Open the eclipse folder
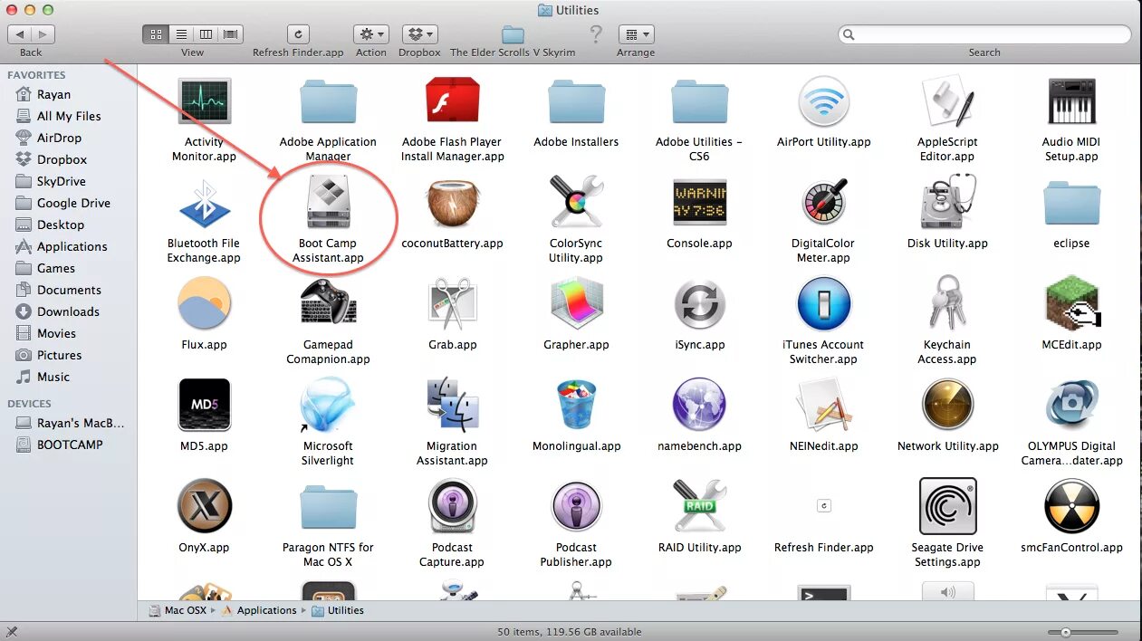 pos(1072,203)
